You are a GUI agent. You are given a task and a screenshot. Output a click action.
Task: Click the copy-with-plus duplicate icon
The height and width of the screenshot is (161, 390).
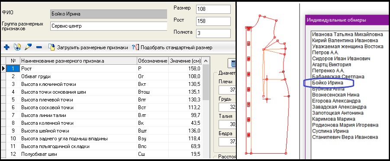(17, 47)
